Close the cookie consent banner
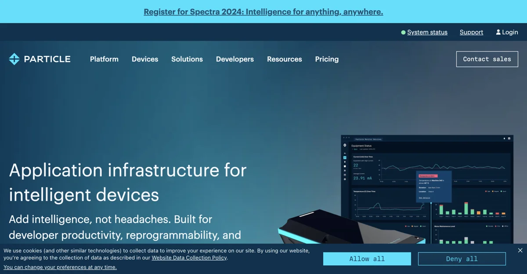Screen dimensions: 527x274 coord(520,250)
